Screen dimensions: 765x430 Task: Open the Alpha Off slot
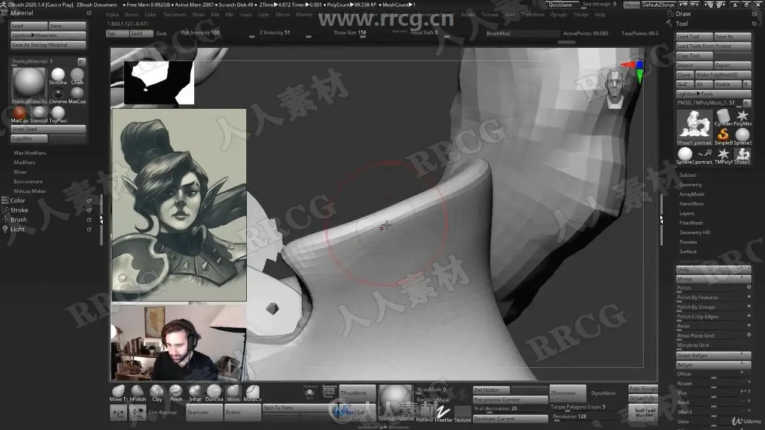point(424,412)
